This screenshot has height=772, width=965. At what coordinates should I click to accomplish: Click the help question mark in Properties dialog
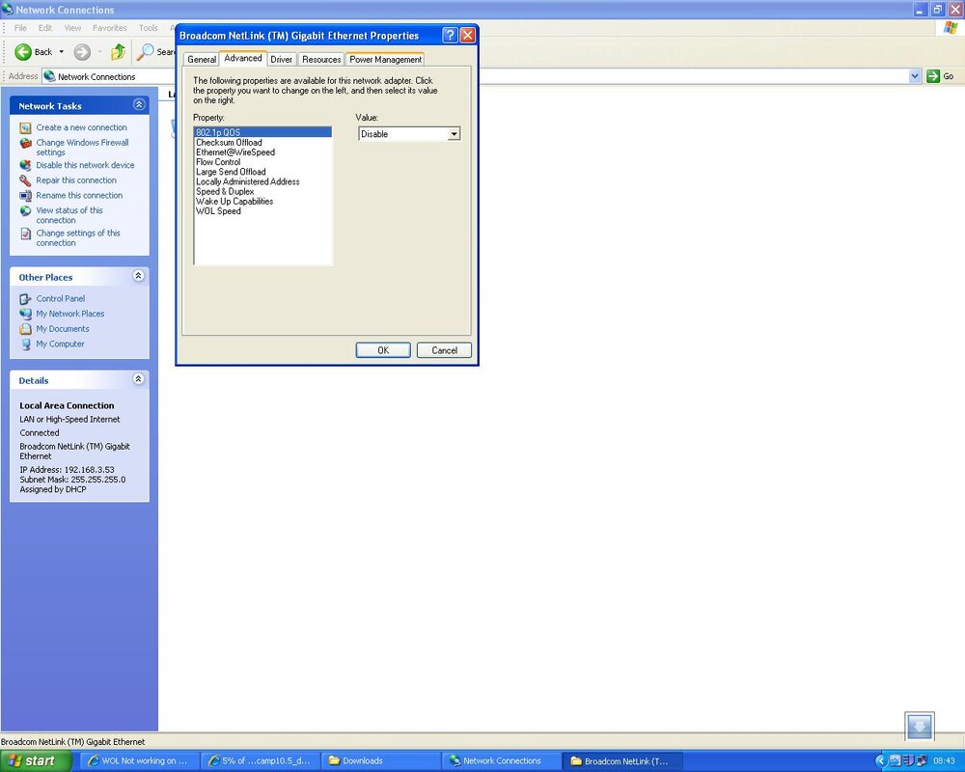(x=450, y=35)
